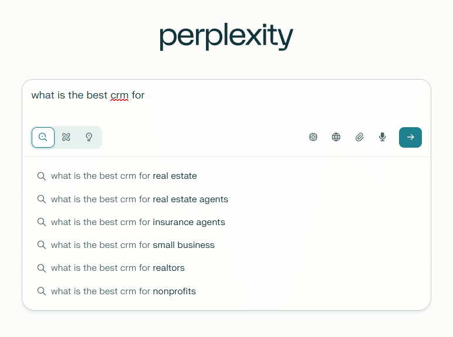Select the Search mode icon
The height and width of the screenshot is (337, 453).
(43, 137)
